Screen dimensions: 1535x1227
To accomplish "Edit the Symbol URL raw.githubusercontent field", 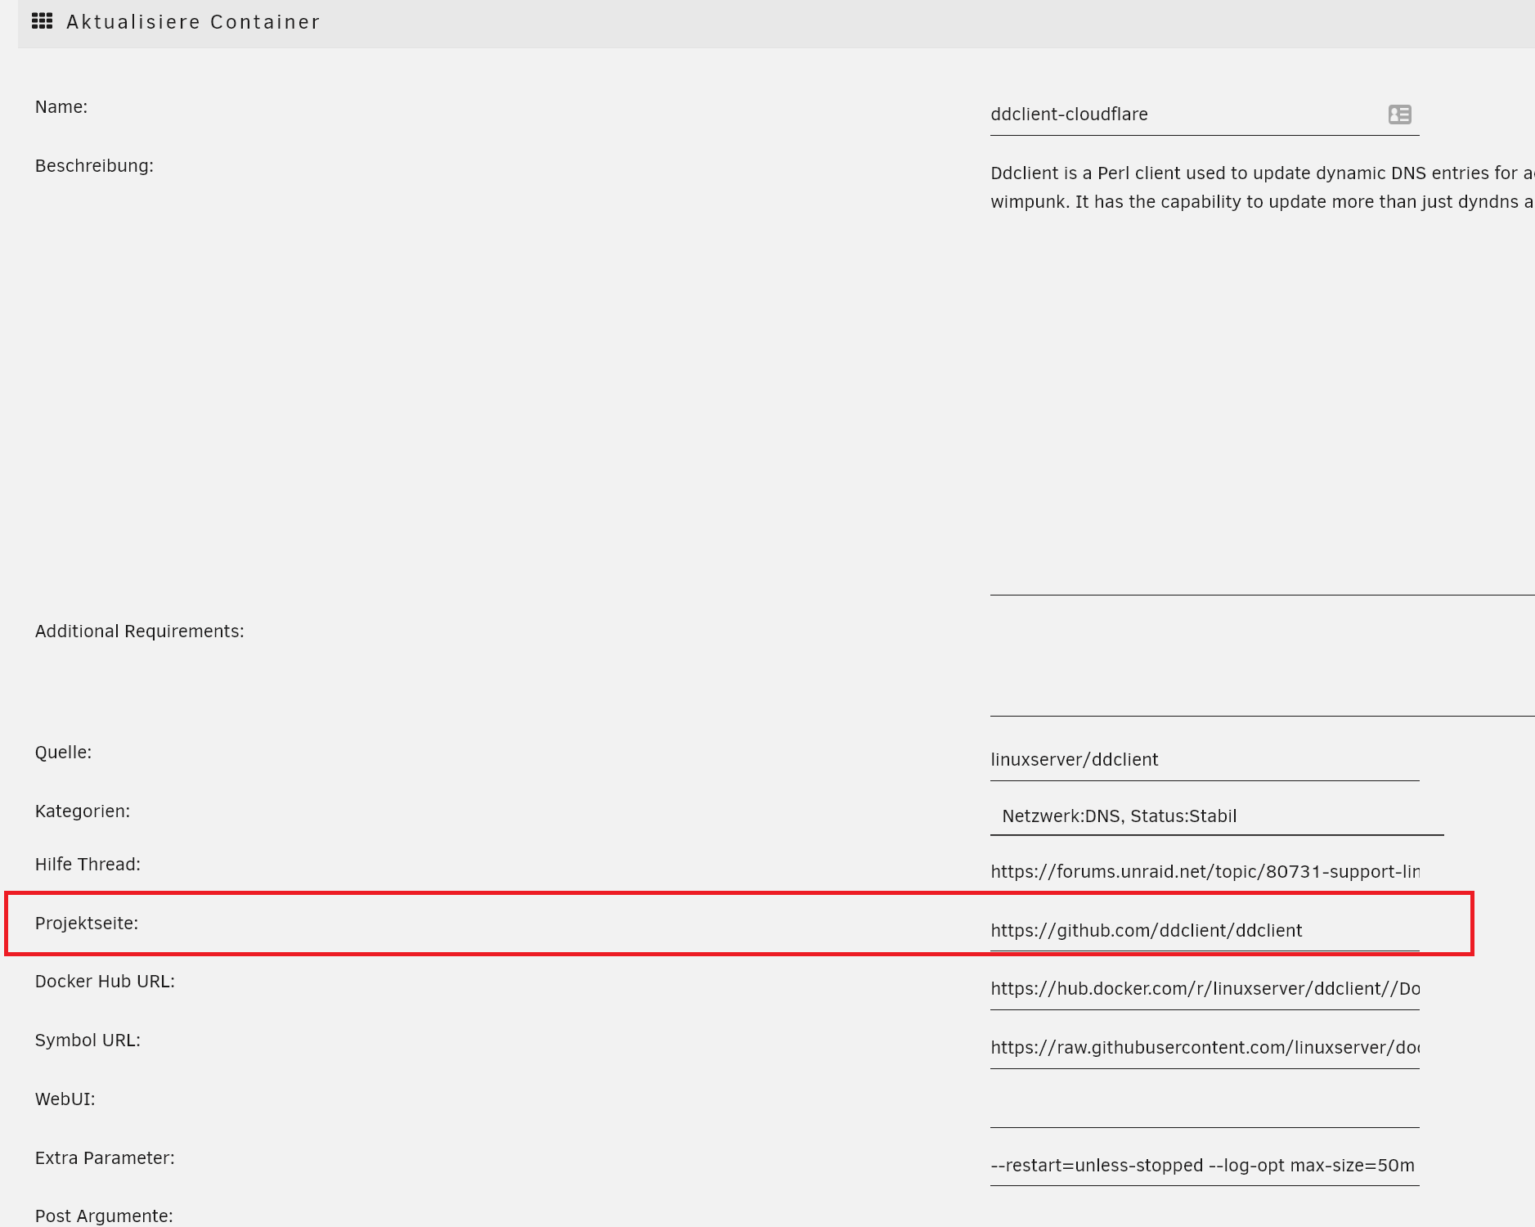I will coord(1204,1048).
